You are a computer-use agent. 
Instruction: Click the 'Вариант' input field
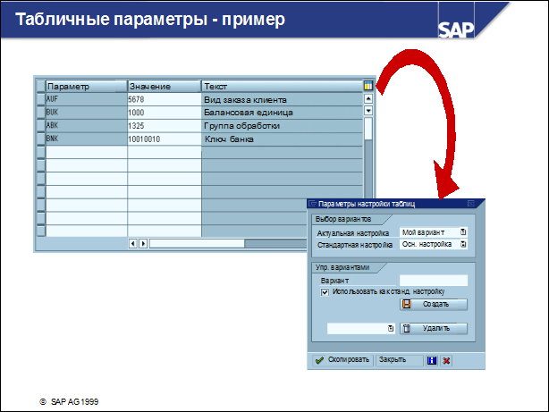pos(433,280)
